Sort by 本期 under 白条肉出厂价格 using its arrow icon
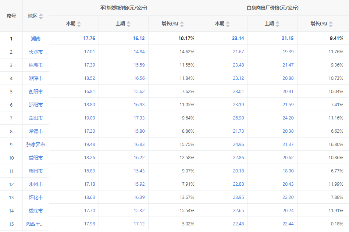Screen dimensions: 349x232 click(x=228, y=24)
